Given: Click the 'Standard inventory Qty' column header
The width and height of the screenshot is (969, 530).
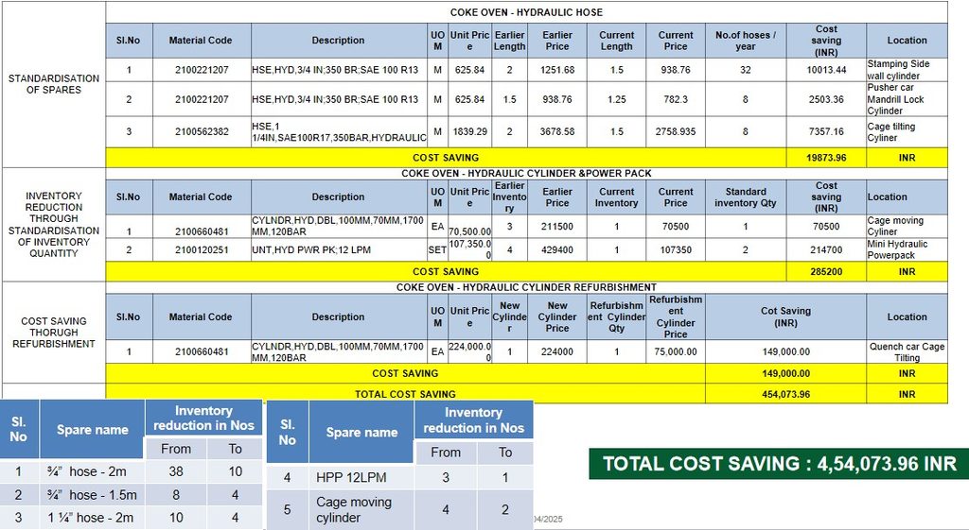Looking at the screenshot, I should (x=746, y=197).
